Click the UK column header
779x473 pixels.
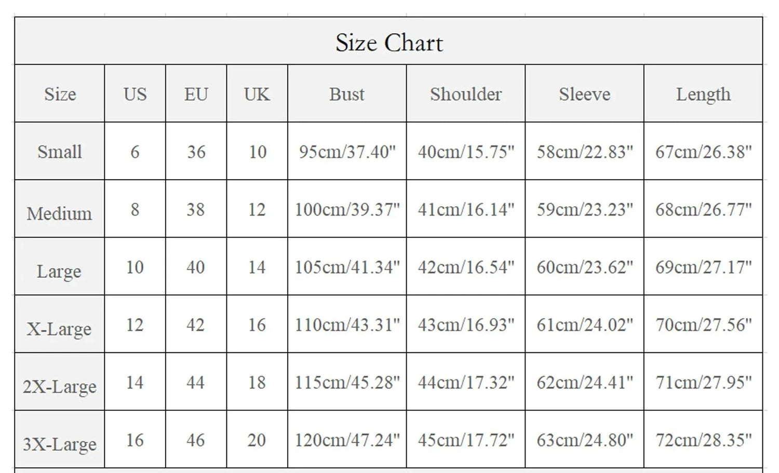[257, 94]
